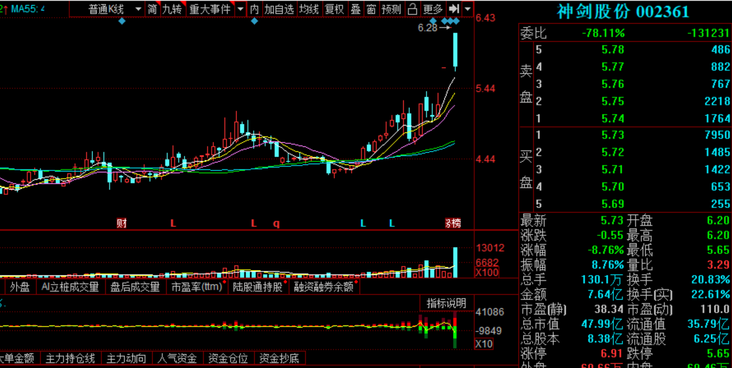Toggle the 简 simplified view button
Viewport: 732px width, 368px height.
tap(152, 9)
